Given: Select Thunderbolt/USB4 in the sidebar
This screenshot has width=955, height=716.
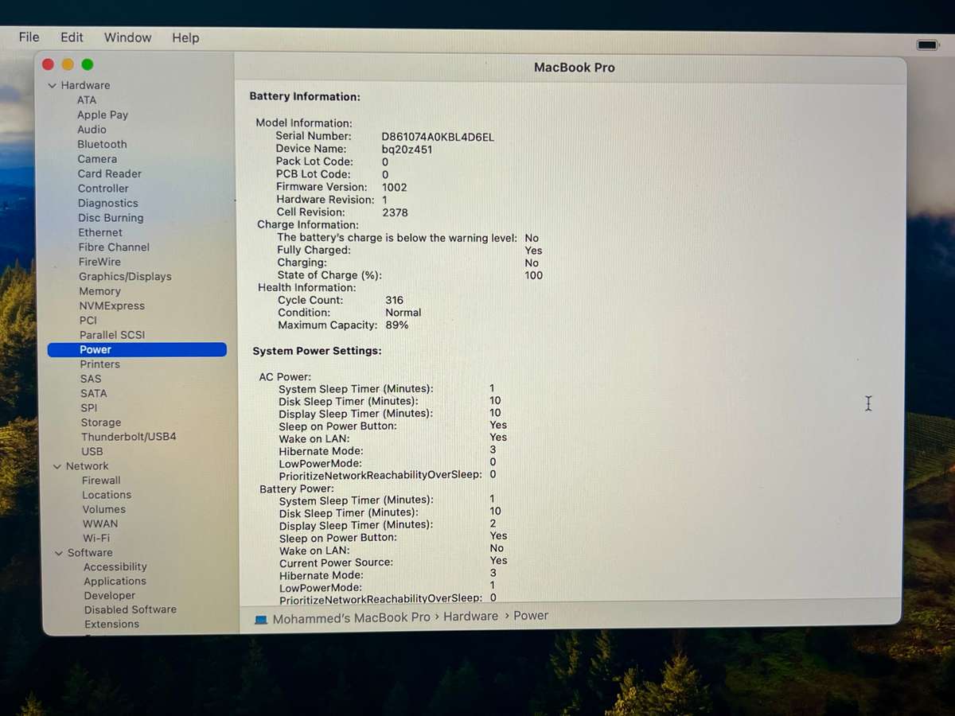Looking at the screenshot, I should tap(128, 437).
